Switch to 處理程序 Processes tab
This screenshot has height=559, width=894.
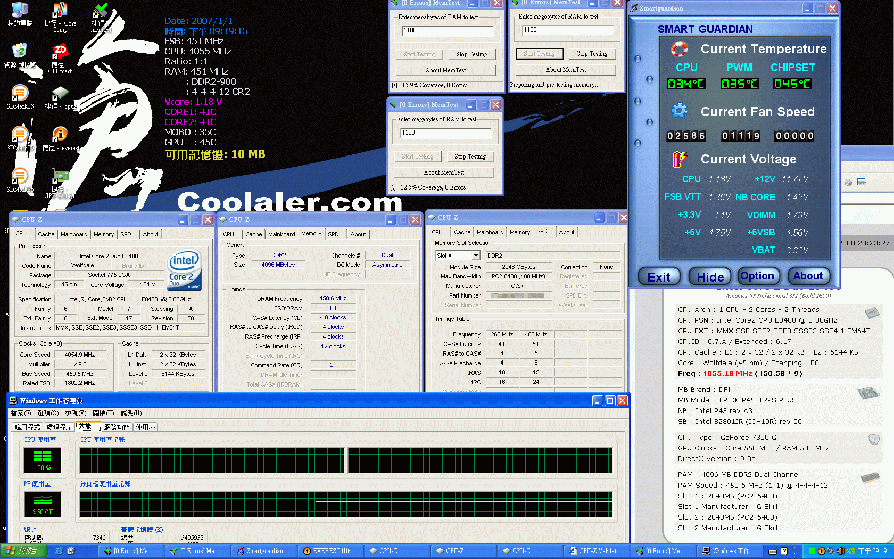[x=59, y=427]
